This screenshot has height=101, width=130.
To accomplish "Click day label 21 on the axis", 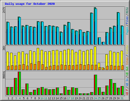I will tap(84, 98).
